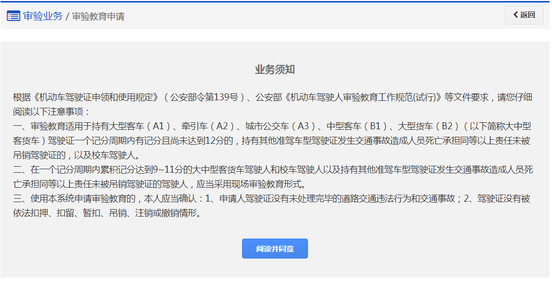Open the 审验业务 breadcrumb link
This screenshot has height=283, width=552.
pyautogui.click(x=43, y=16)
